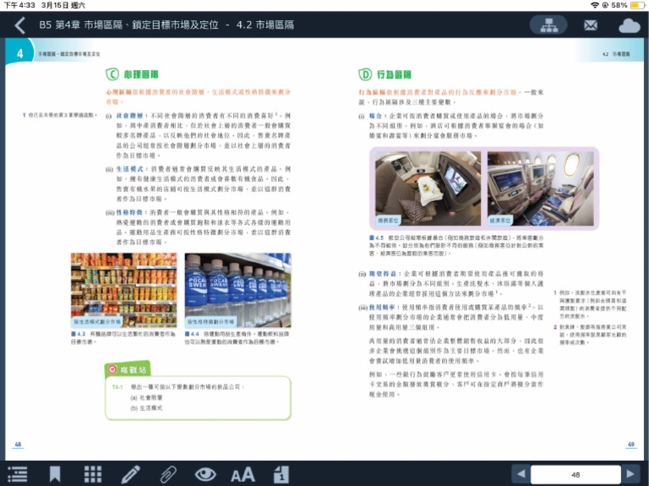Show the page thumbnails grid icon
This screenshot has width=649, height=486.
93,474
